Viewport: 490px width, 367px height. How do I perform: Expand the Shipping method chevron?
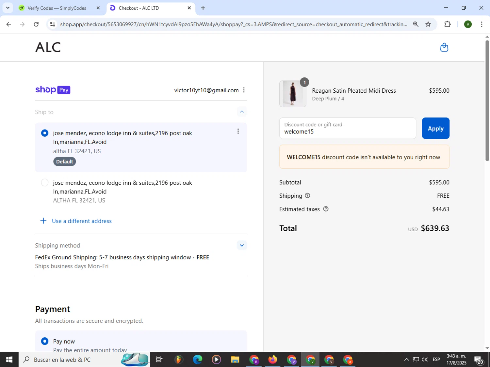[x=242, y=245]
